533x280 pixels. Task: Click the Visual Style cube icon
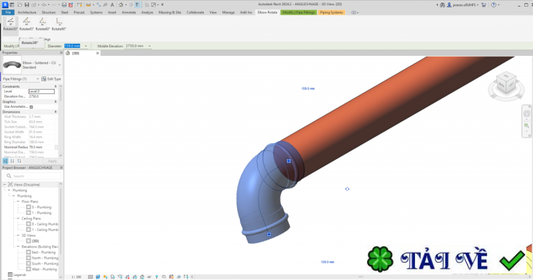click(x=98, y=277)
